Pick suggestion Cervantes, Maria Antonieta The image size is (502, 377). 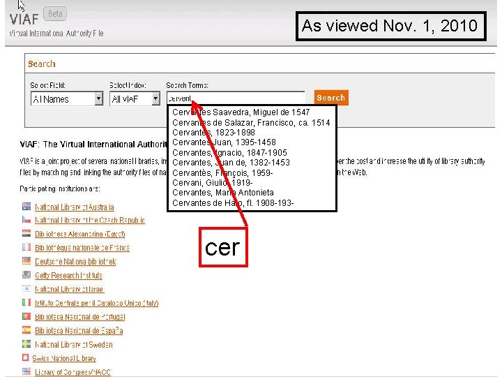click(223, 193)
